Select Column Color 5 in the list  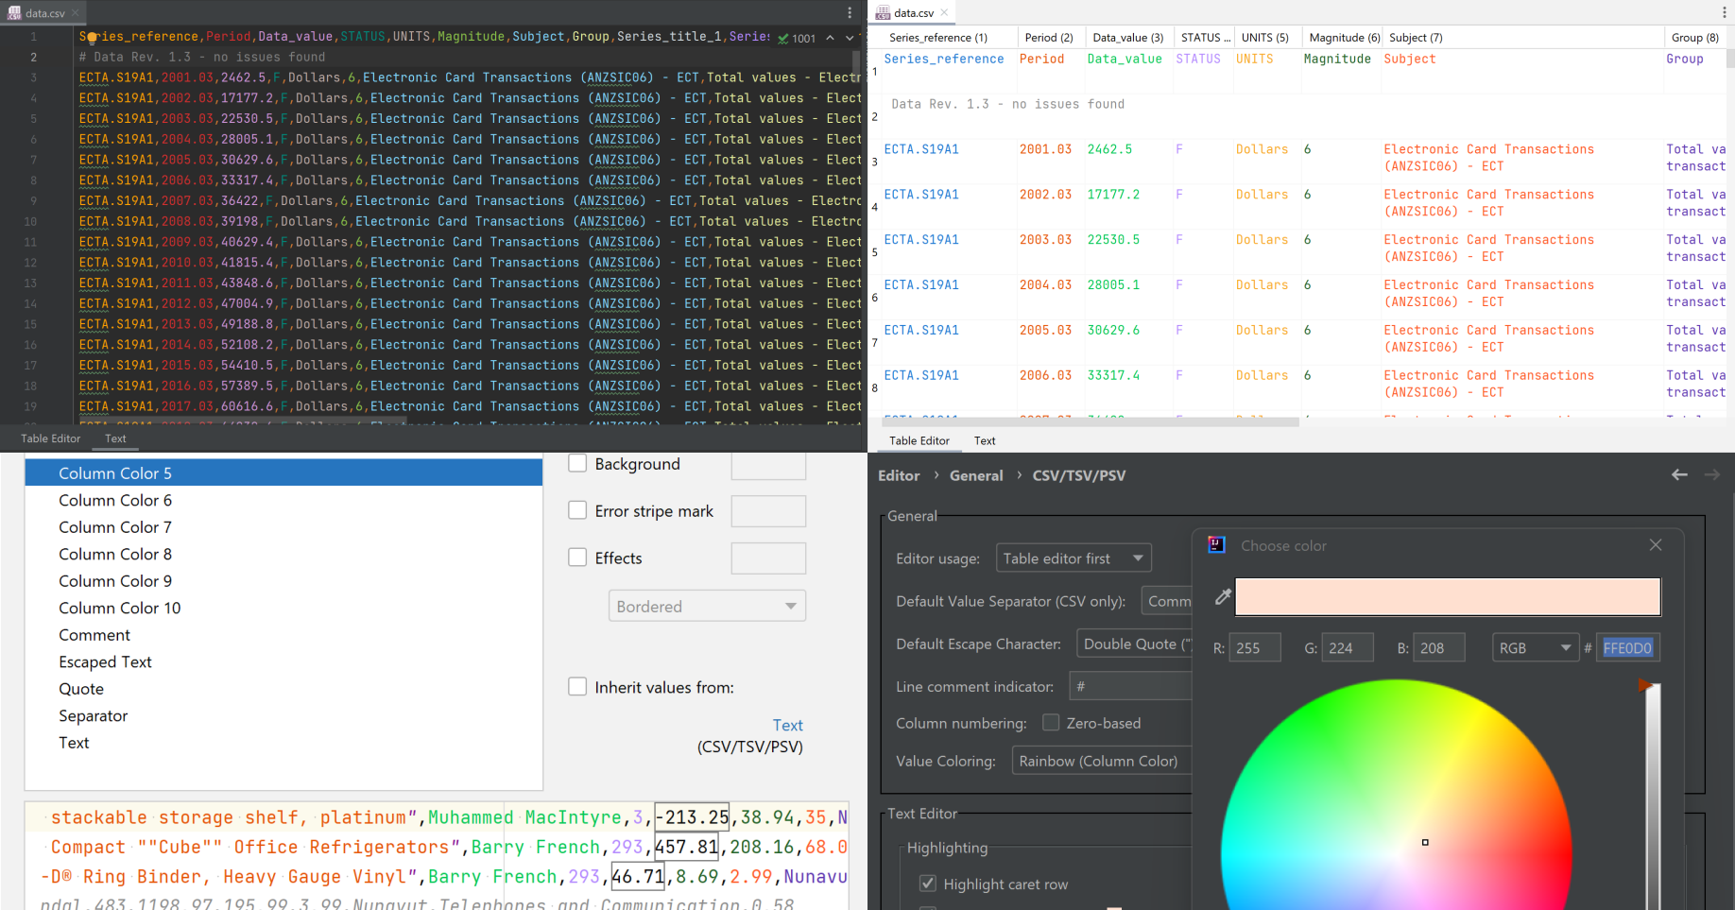click(x=283, y=472)
